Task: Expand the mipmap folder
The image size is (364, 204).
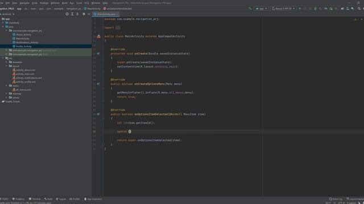Action: [x=6, y=93]
